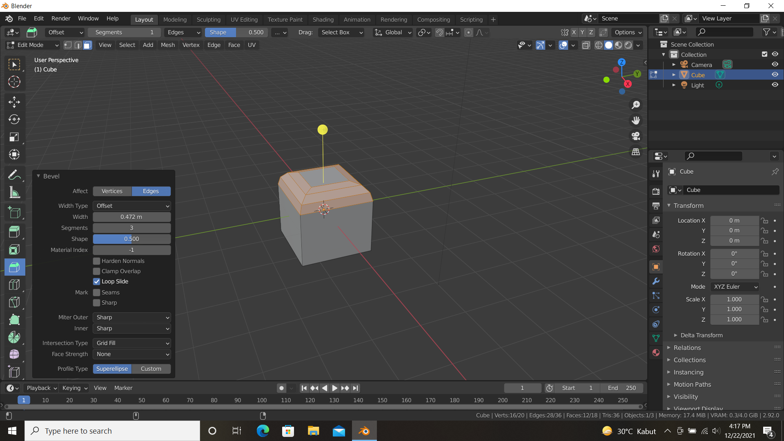Screen dimensions: 784x441
Task: Select the Knife tool
Action: [14, 302]
